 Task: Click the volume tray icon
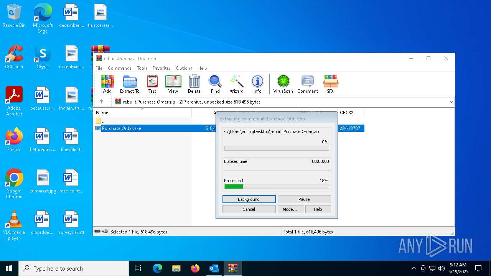click(442, 268)
